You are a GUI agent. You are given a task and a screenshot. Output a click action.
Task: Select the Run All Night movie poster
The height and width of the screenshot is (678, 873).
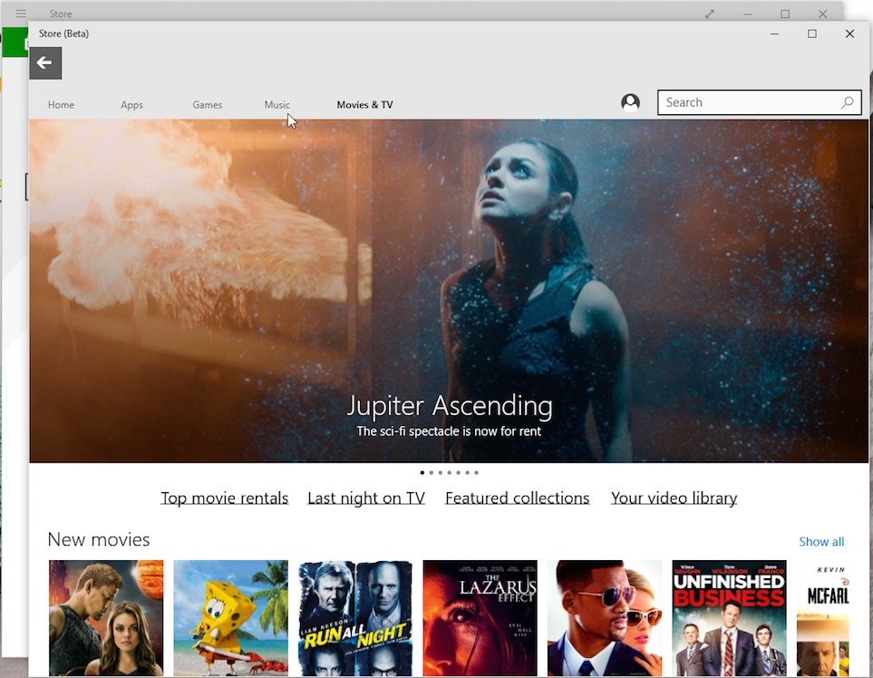355,617
